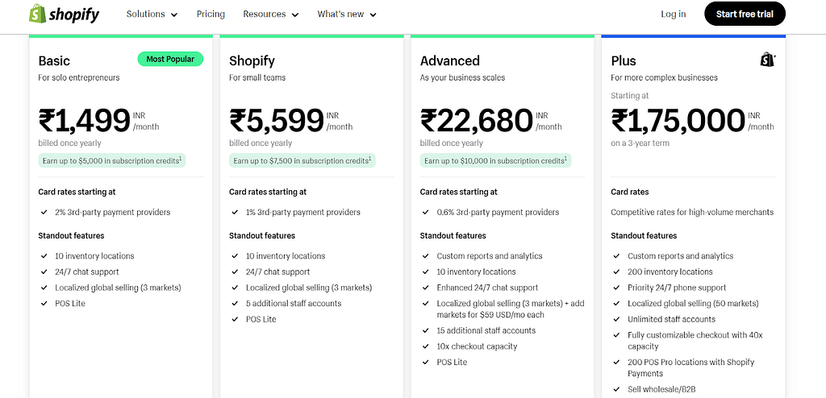Click checkmark beside Sell wholesale/B2B
This screenshot has width=826, height=398.
click(x=616, y=390)
